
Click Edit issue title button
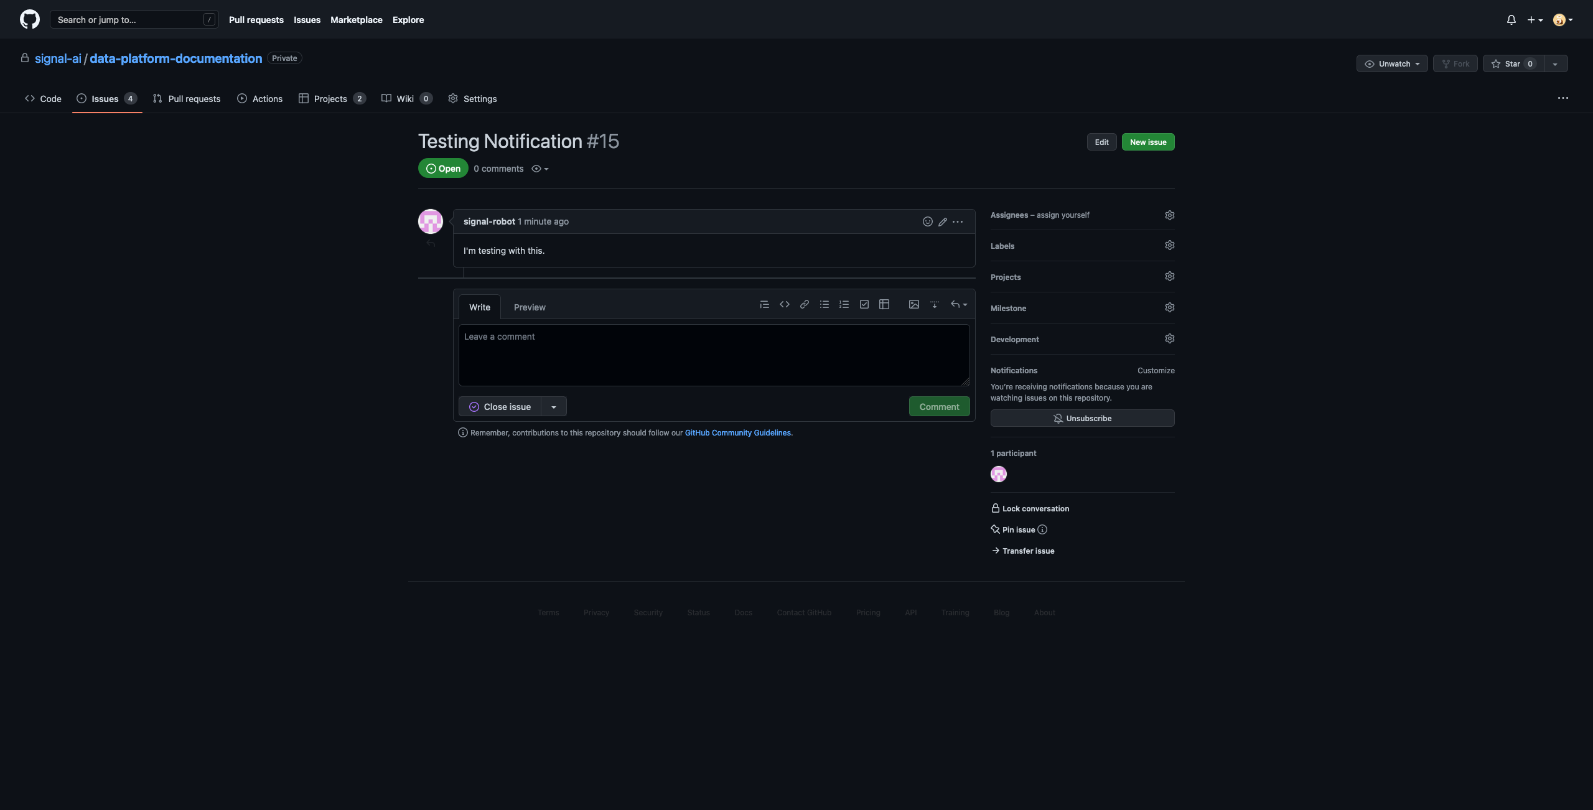1101,142
